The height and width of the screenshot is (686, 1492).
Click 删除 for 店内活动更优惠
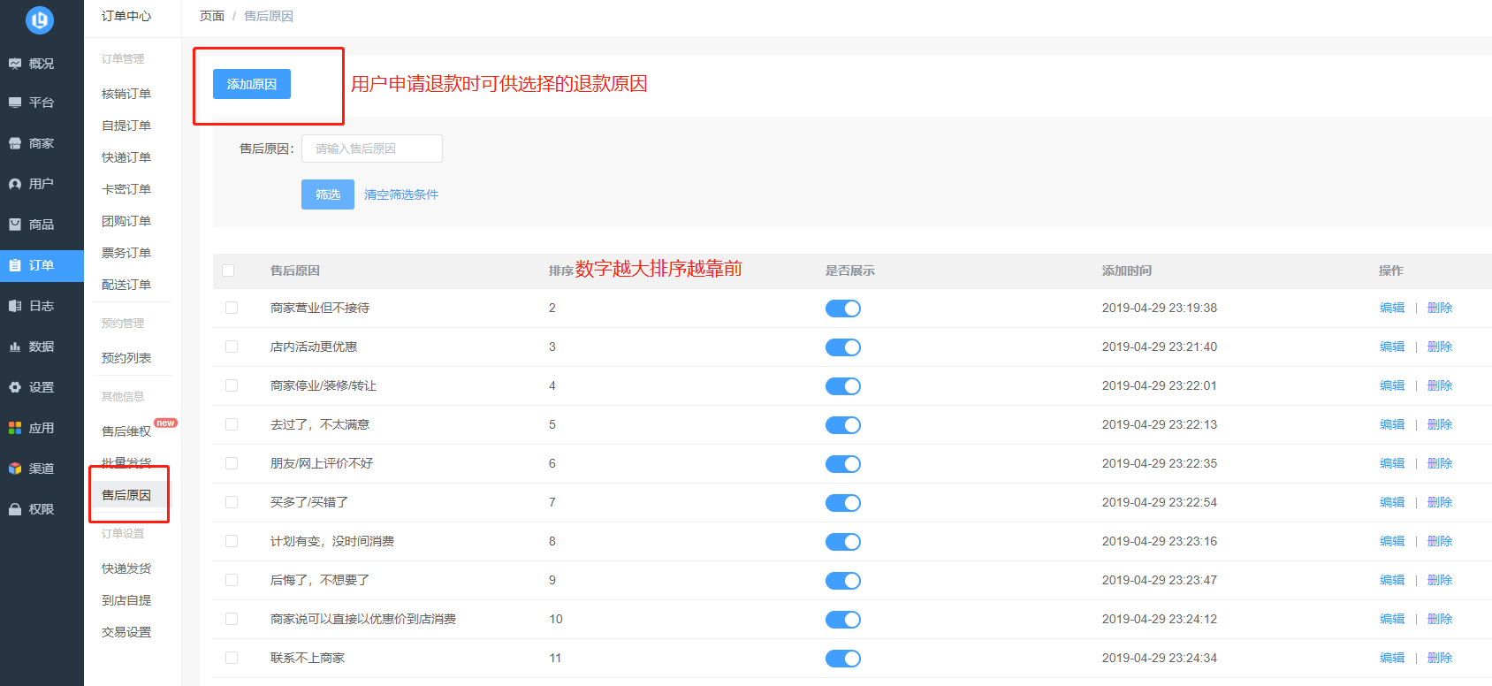(x=1440, y=347)
